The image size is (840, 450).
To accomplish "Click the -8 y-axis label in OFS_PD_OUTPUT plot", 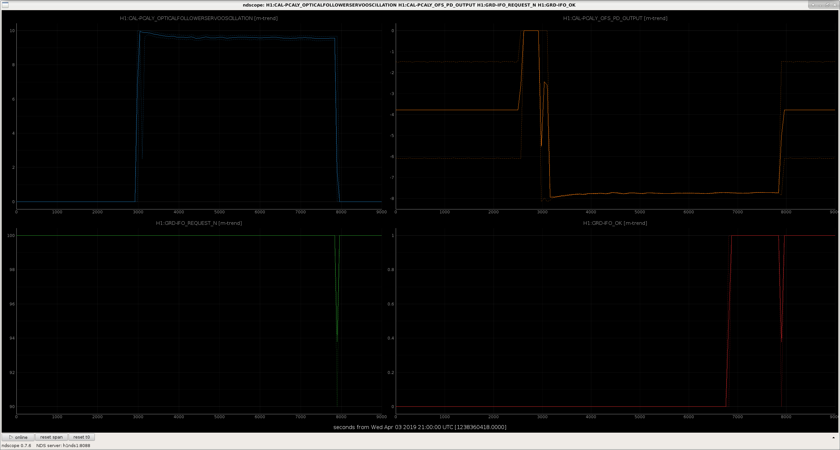I will click(x=392, y=199).
